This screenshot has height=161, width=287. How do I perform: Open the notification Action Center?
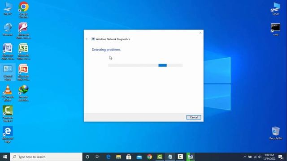[281, 157]
